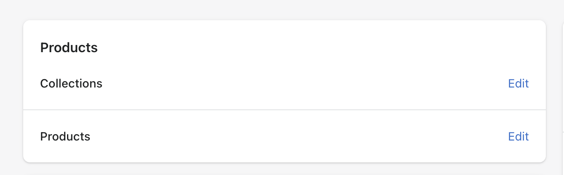Open the Collections permissions editor via Edit
This screenshot has height=175, width=564.
(518, 83)
